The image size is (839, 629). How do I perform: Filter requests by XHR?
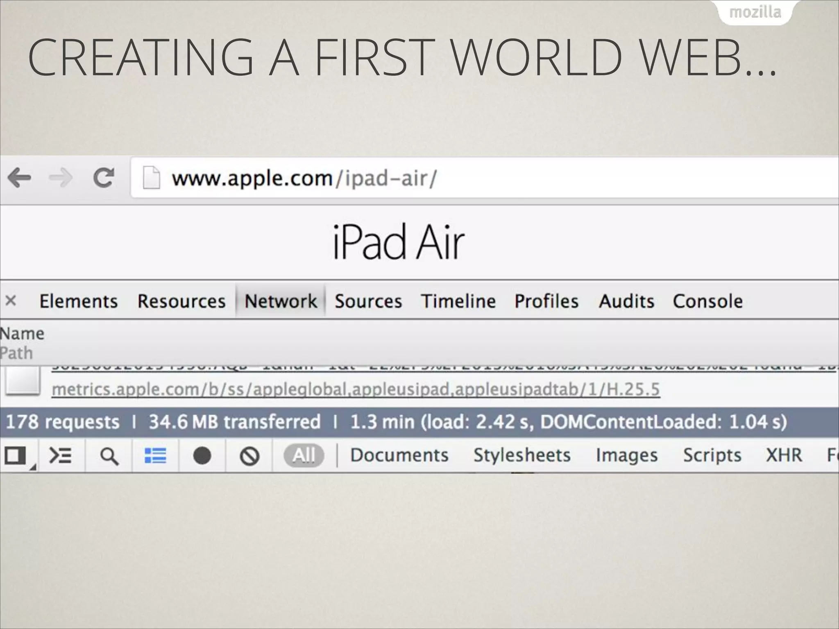coord(784,455)
